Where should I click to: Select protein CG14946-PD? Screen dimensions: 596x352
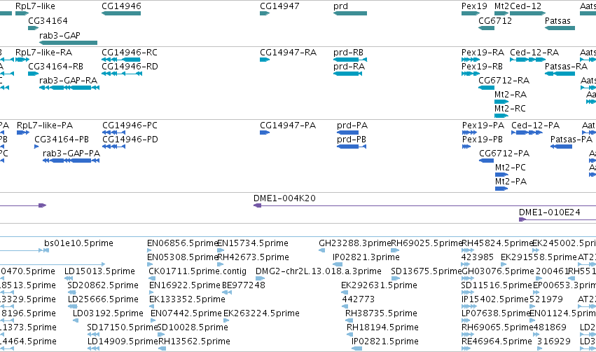pyautogui.click(x=113, y=147)
